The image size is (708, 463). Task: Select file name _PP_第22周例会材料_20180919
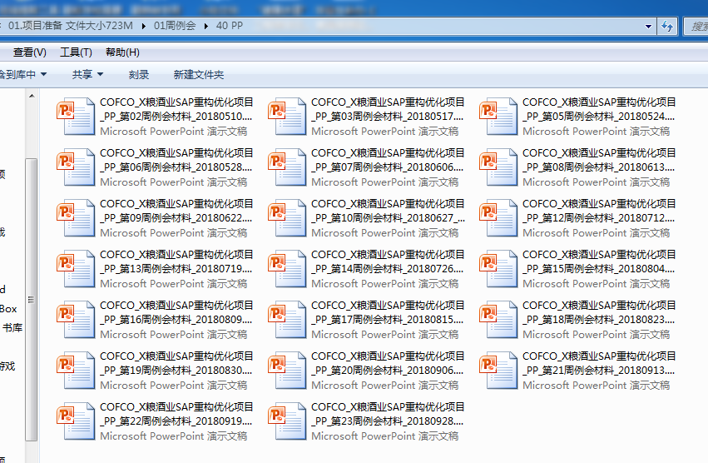click(176, 421)
